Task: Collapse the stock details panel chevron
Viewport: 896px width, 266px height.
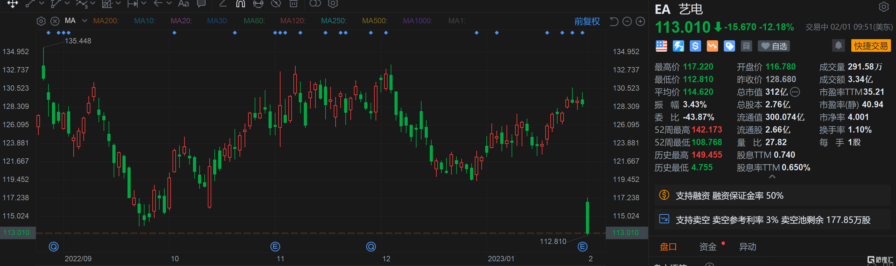Action: (x=772, y=177)
